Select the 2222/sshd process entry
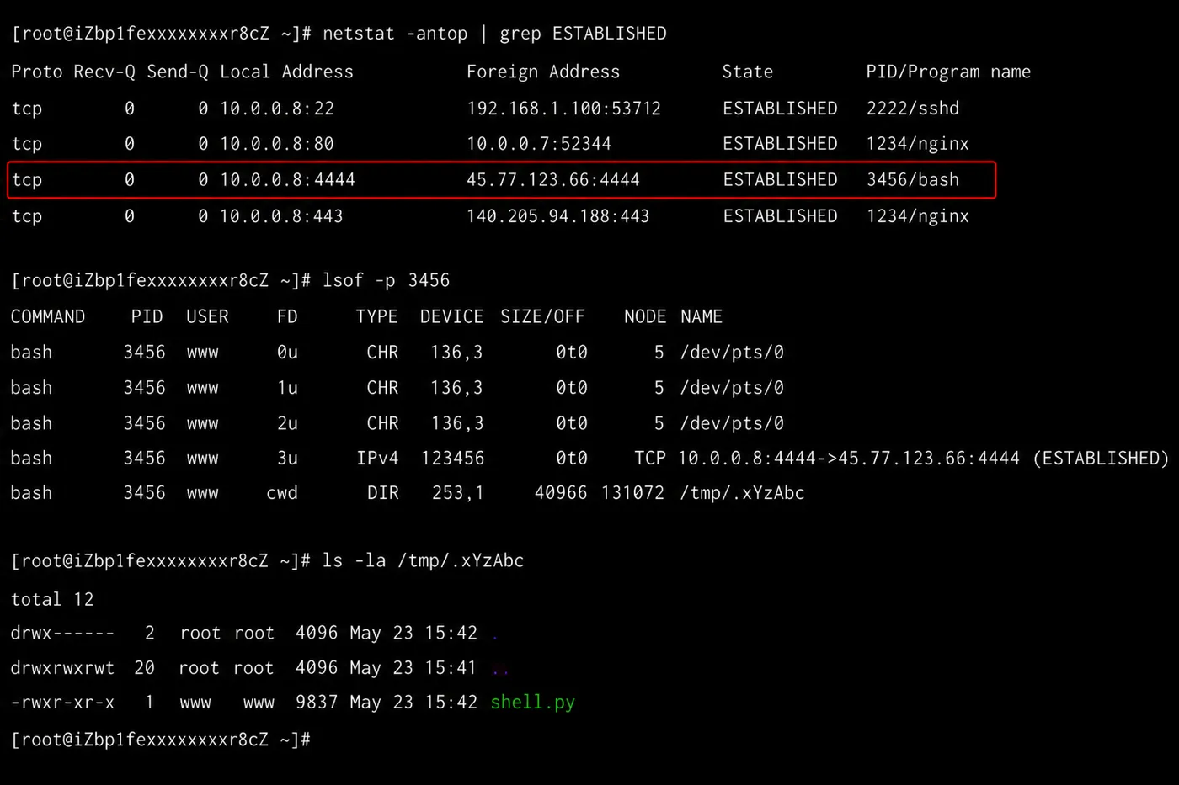 [x=913, y=109]
